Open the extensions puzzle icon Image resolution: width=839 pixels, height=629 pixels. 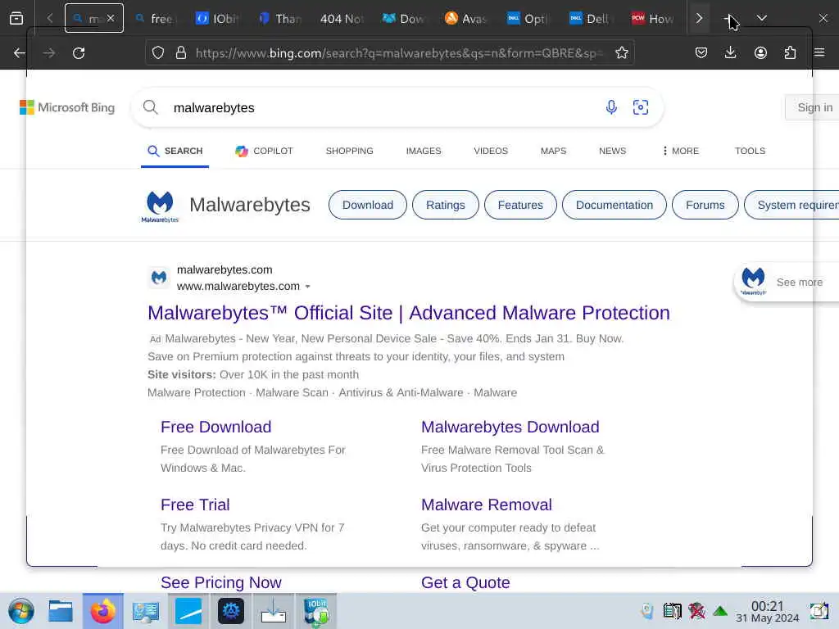coord(790,53)
